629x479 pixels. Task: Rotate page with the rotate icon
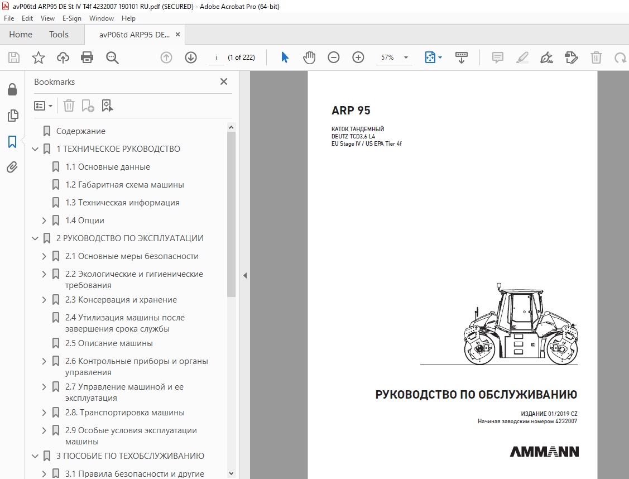click(x=620, y=58)
